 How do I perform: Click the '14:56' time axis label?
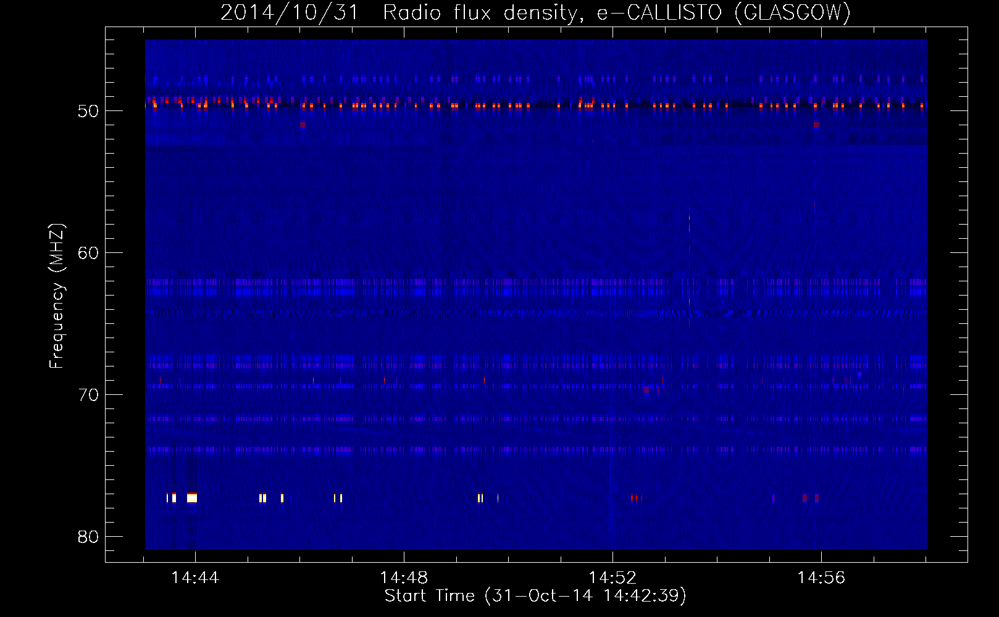tap(821, 578)
